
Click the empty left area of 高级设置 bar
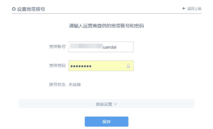coord(57,104)
